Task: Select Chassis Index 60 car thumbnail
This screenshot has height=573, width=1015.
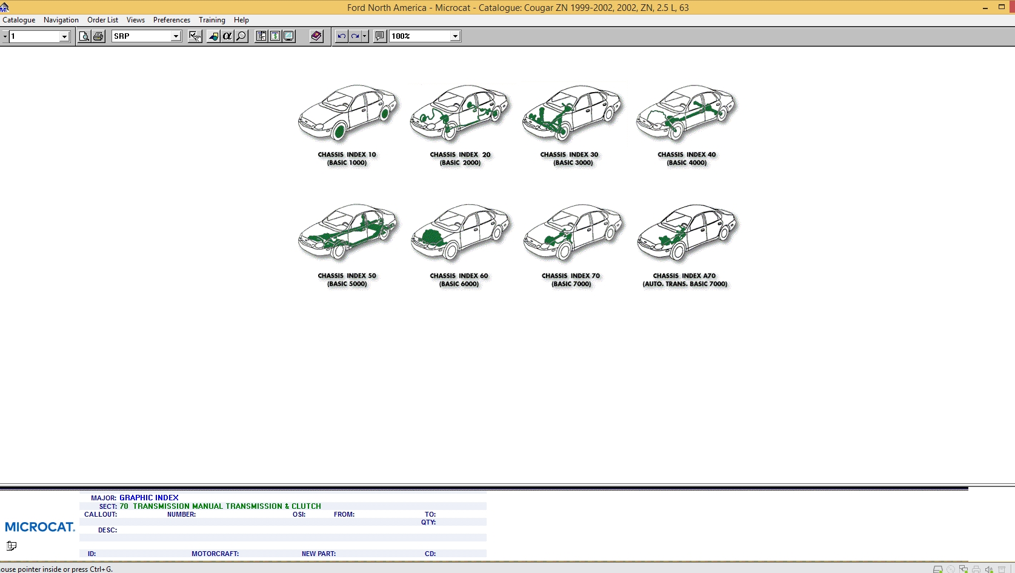Action: [x=460, y=233]
